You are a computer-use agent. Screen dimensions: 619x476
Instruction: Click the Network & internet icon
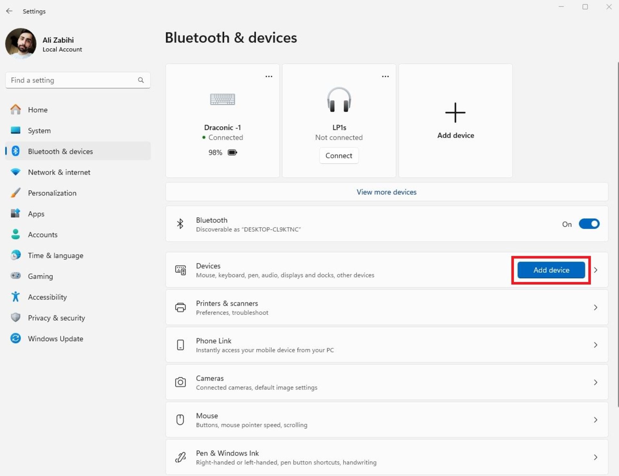coord(14,172)
